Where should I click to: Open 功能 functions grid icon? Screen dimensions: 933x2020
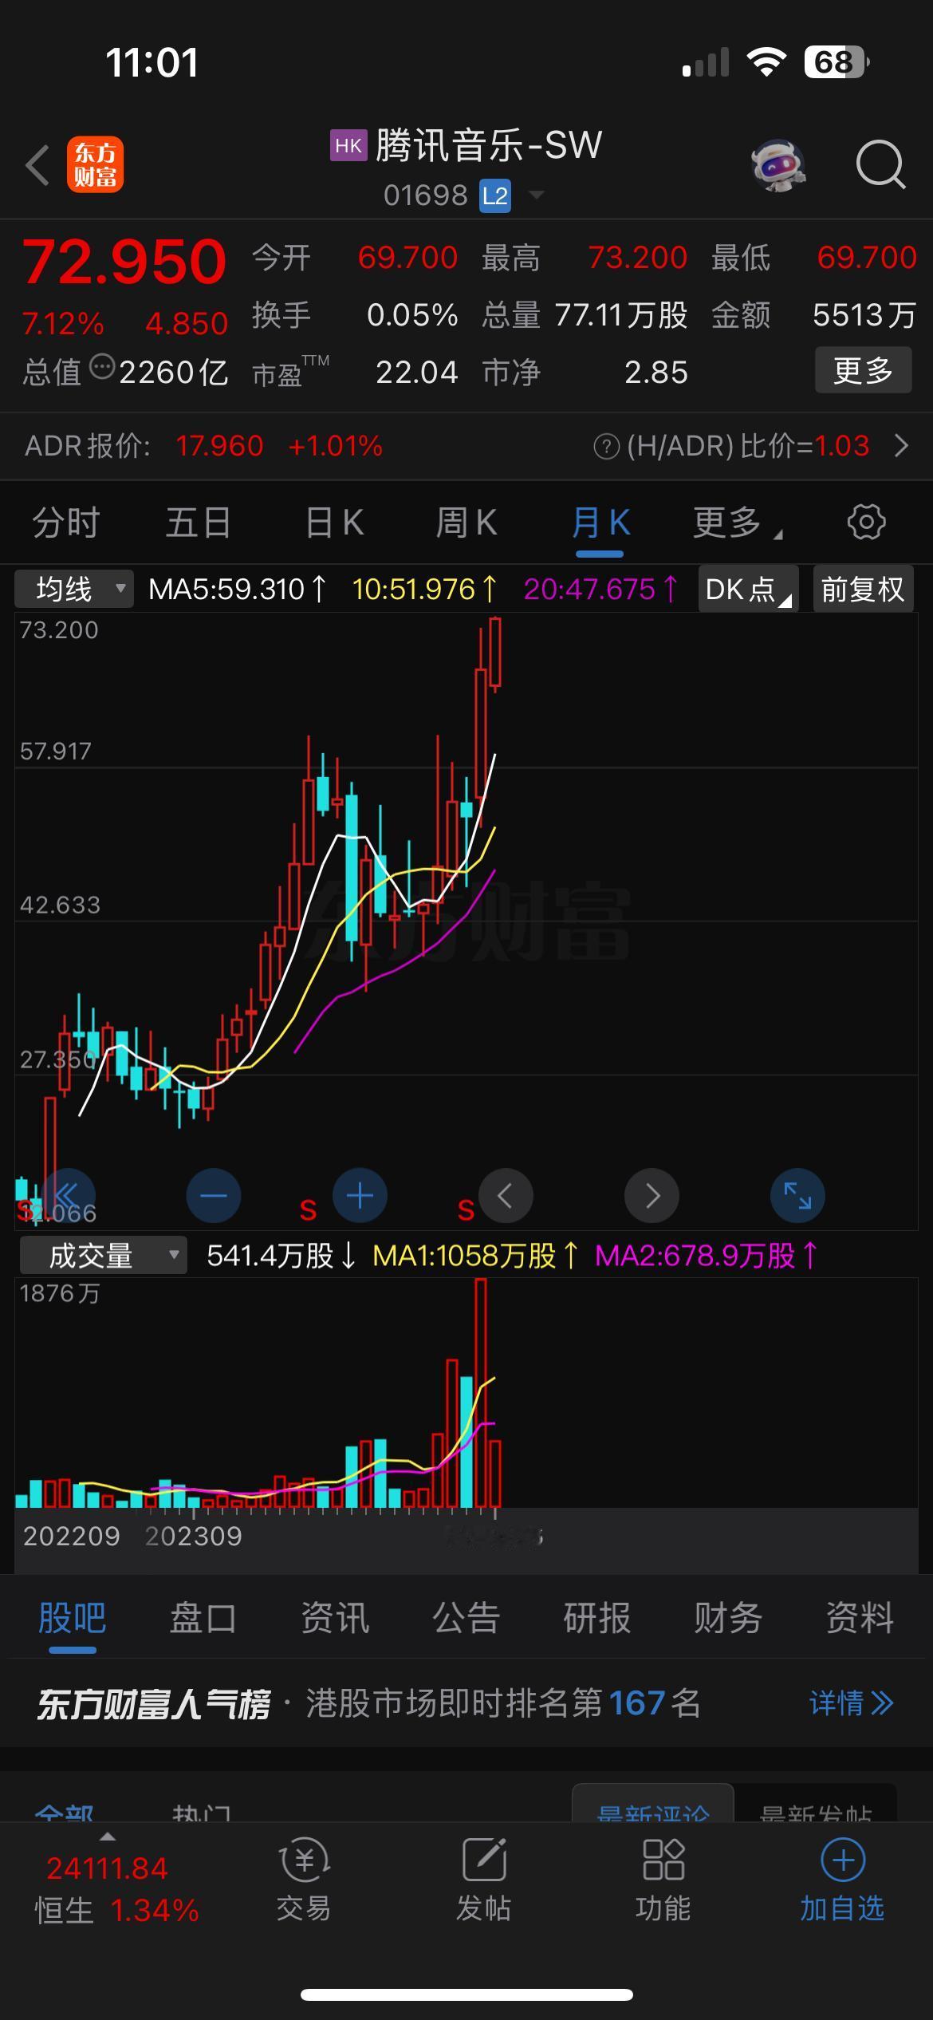(x=663, y=1880)
